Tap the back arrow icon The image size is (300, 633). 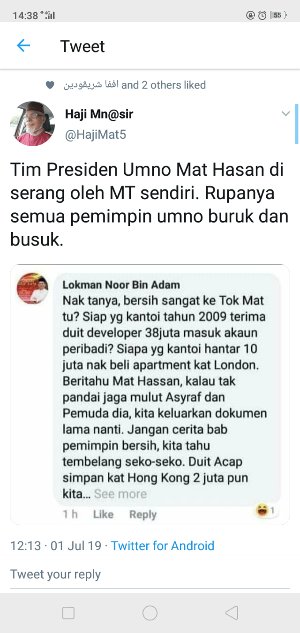[23, 45]
